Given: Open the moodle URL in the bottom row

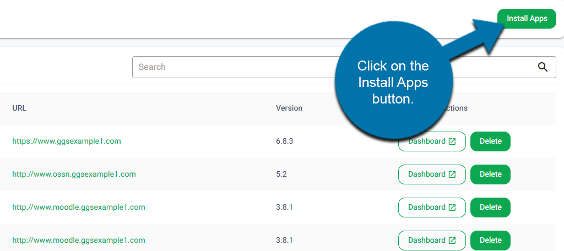Looking at the screenshot, I should tap(79, 240).
